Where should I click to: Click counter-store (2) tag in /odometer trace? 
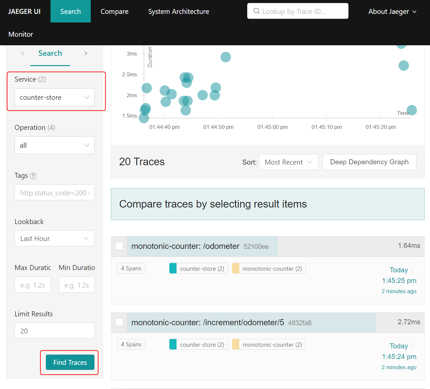(198, 268)
